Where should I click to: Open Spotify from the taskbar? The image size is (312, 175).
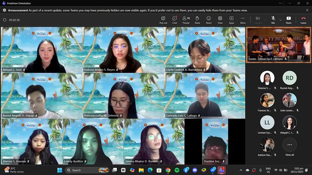(x=177, y=170)
